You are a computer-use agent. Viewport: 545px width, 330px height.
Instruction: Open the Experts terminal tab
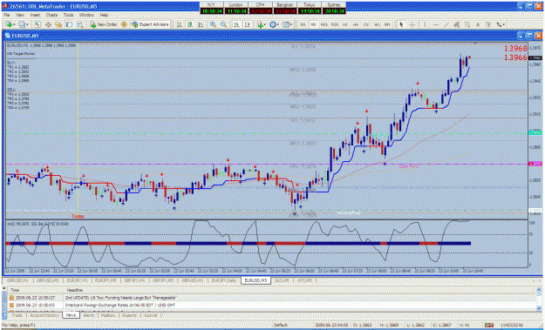click(129, 315)
